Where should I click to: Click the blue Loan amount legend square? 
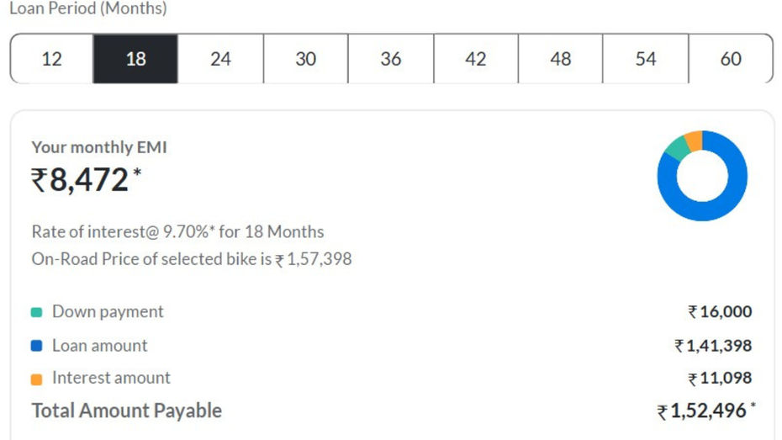[36, 346]
